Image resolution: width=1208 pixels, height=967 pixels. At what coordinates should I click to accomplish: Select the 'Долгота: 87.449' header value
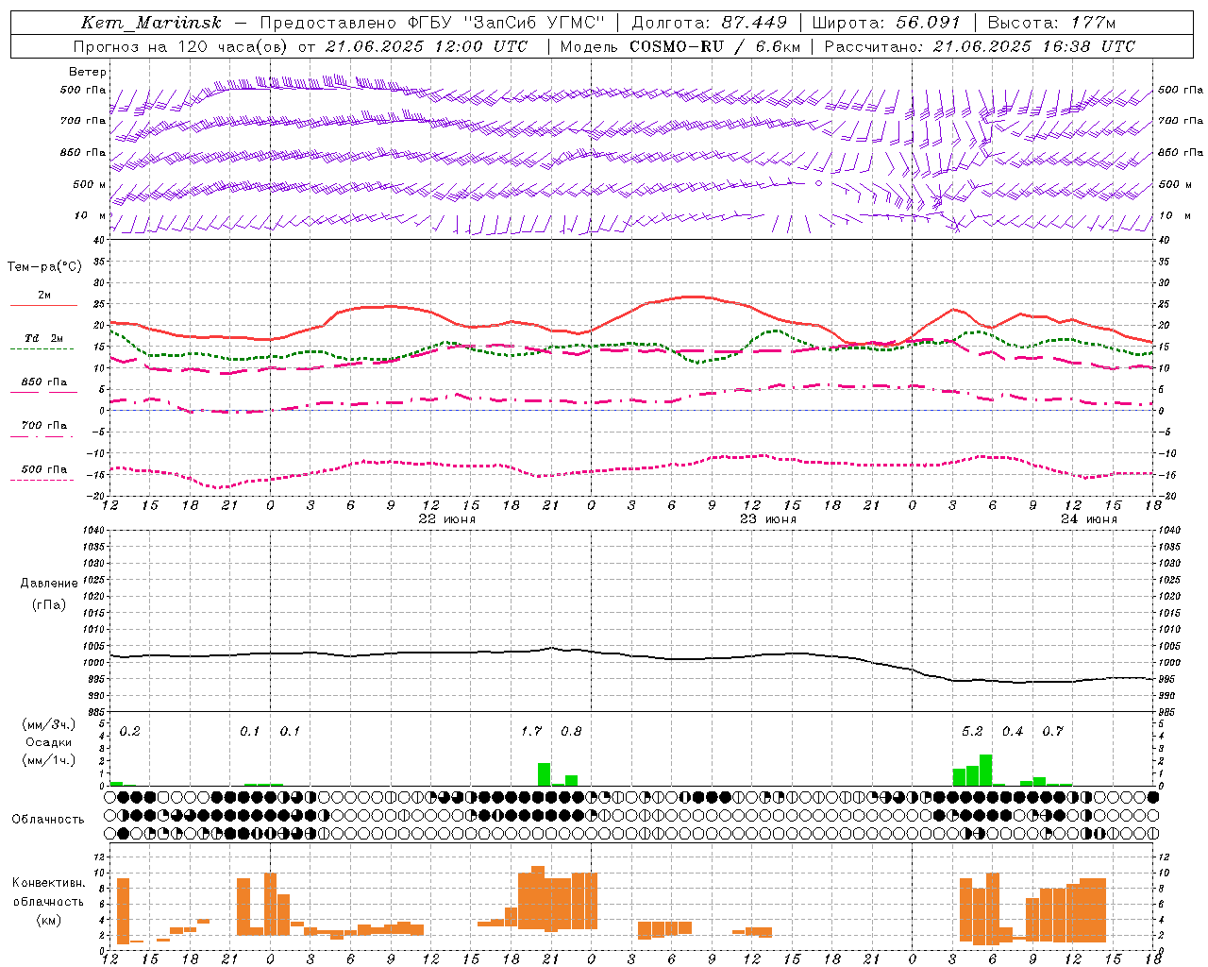coord(710,23)
